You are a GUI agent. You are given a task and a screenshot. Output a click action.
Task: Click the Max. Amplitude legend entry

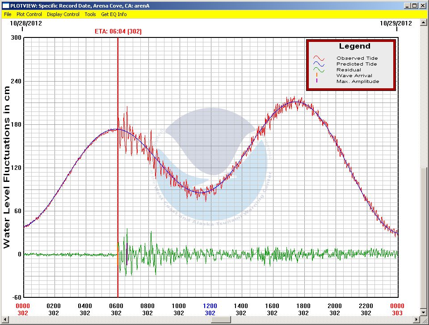pyautogui.click(x=357, y=82)
